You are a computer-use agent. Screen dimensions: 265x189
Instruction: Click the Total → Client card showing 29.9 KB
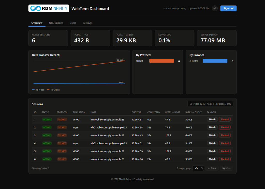(x=132, y=38)
